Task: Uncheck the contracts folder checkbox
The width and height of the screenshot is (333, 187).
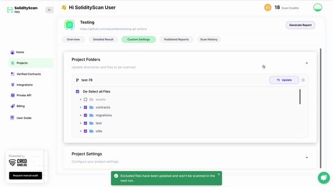Action: (x=85, y=108)
